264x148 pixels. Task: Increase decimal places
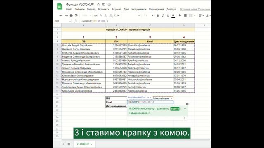[111, 16]
